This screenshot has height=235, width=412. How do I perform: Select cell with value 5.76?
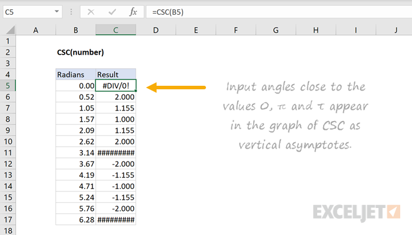pos(76,208)
